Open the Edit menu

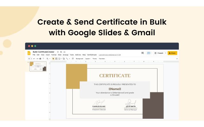point(38,55)
